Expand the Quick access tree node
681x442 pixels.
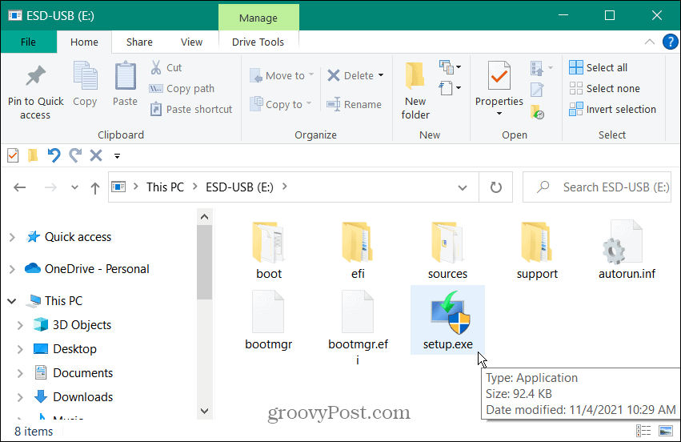(12, 237)
